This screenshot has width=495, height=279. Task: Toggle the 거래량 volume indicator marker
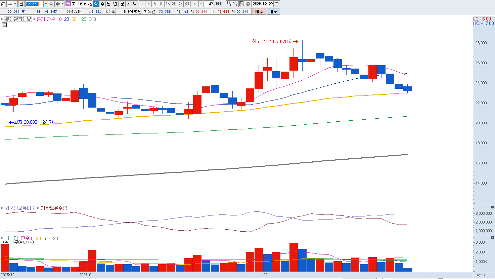[2, 238]
